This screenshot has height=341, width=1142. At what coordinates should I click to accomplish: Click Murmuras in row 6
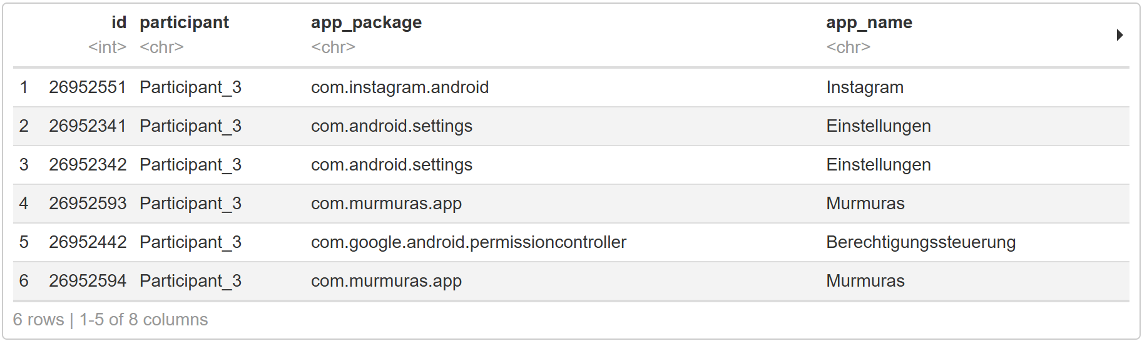[x=865, y=281]
